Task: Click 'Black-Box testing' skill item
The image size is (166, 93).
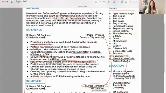Action: (122, 34)
